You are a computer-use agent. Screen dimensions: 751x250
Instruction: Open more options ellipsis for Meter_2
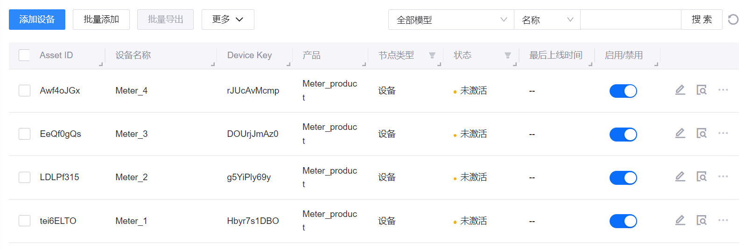click(723, 176)
